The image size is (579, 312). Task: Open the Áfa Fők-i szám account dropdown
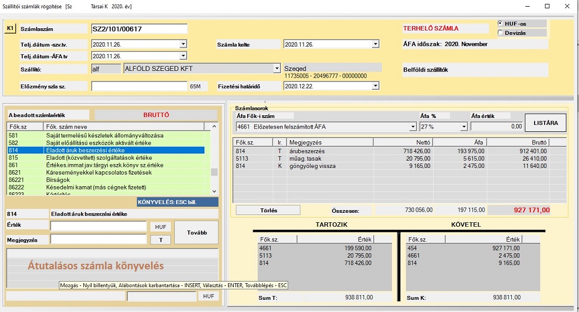click(412, 127)
